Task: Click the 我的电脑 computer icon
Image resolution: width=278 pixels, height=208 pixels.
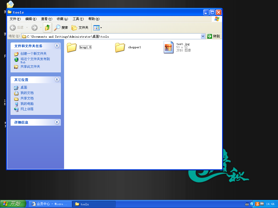Action: pyautogui.click(x=16, y=104)
